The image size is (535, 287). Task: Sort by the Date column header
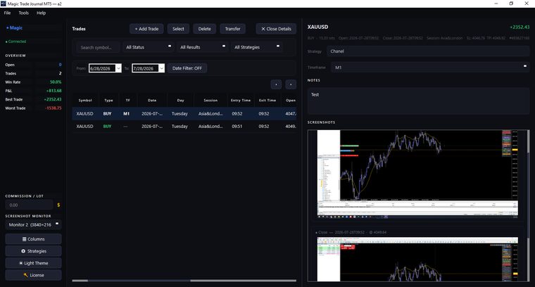152,100
